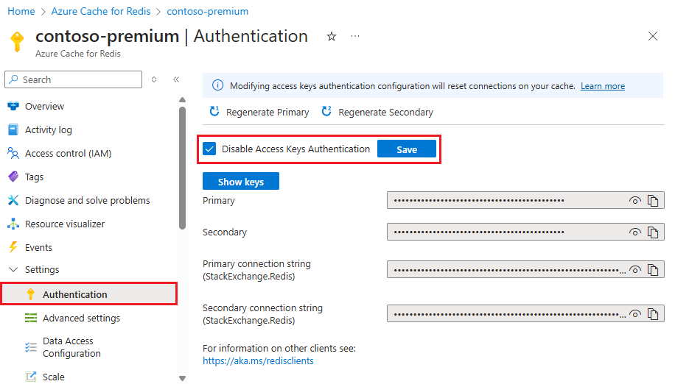Copy the Primary connection string
Viewport: 675px width, 384px height.
[652, 270]
